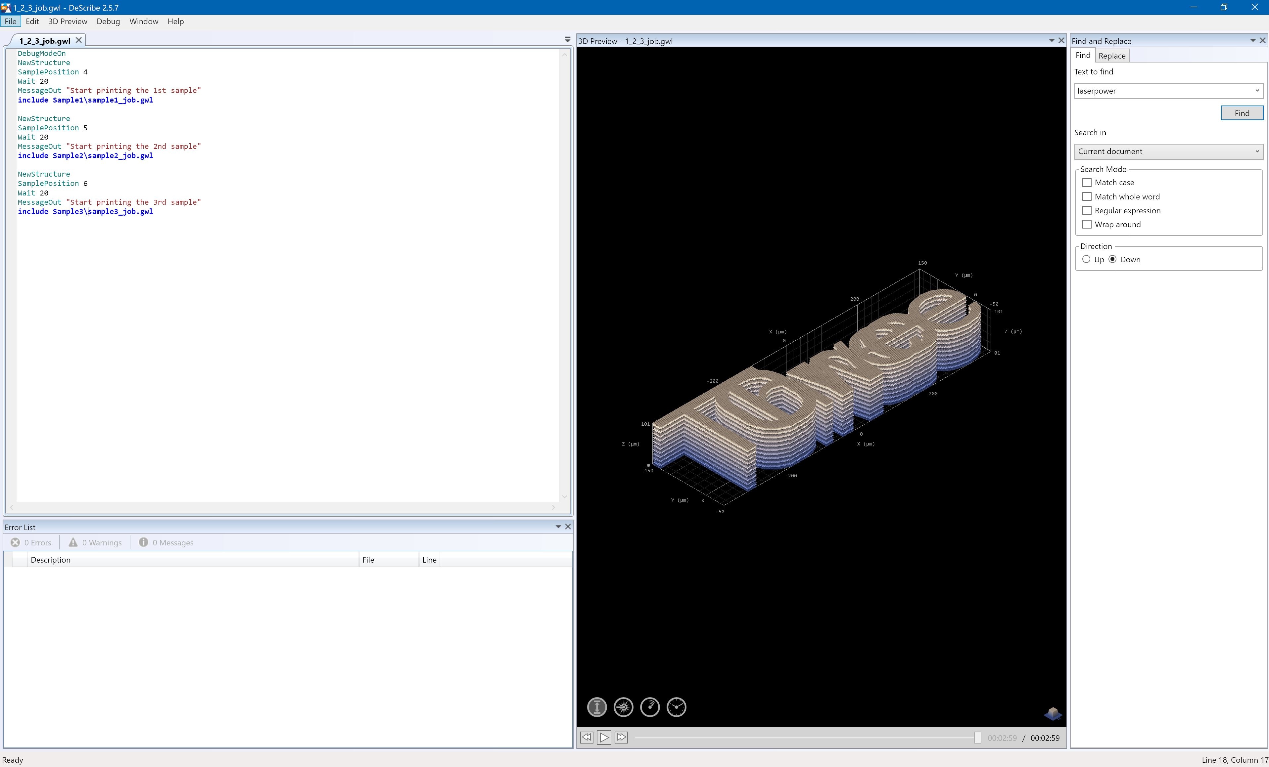Image resolution: width=1269 pixels, height=767 pixels.
Task: Open the Edit menu
Action: pos(32,21)
